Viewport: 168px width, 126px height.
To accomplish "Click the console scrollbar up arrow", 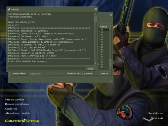I will tap(95, 14).
